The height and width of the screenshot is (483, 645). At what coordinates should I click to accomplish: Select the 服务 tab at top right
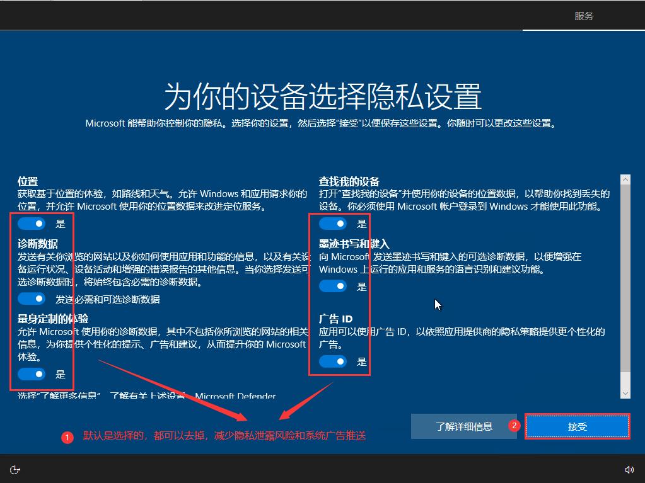pos(583,16)
